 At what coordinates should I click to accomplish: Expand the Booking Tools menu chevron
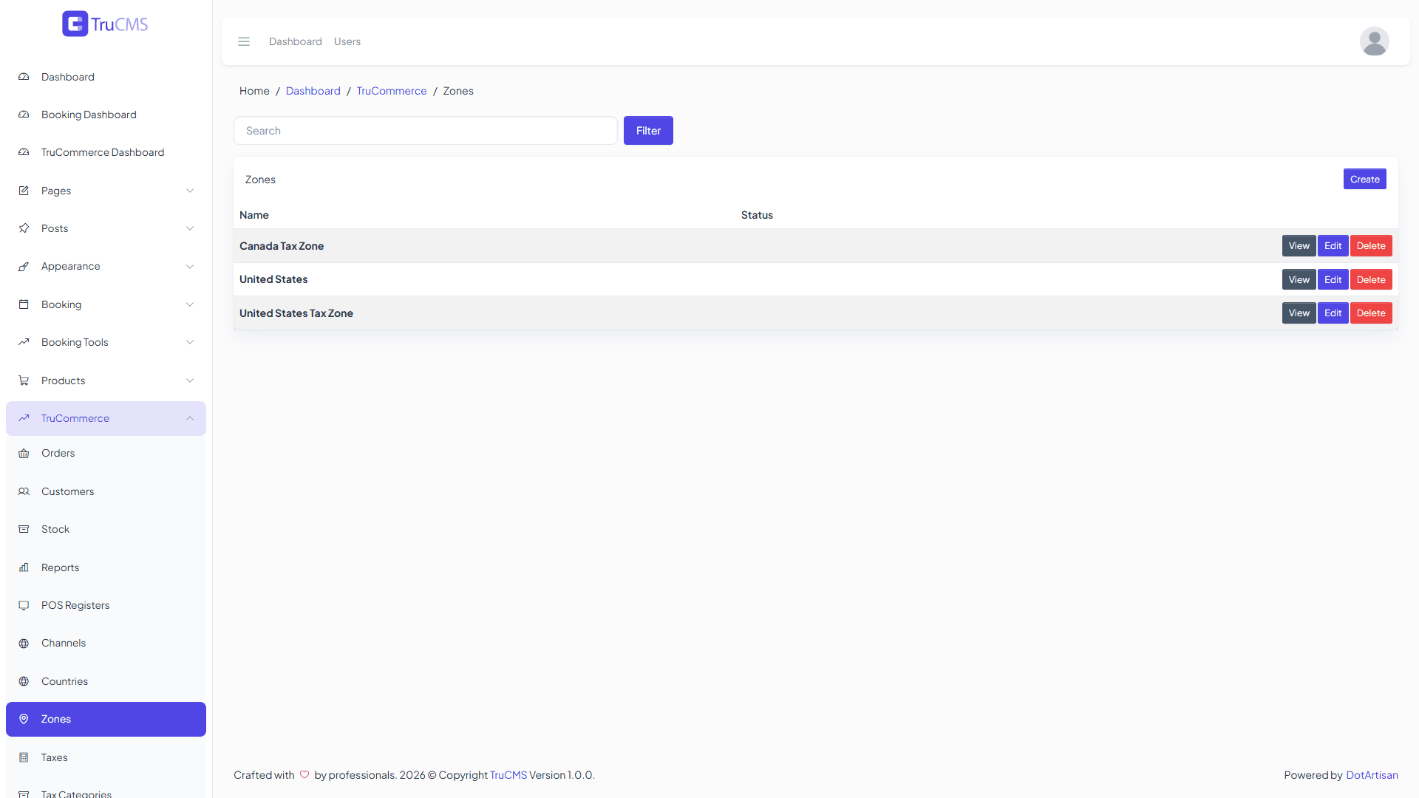point(190,342)
